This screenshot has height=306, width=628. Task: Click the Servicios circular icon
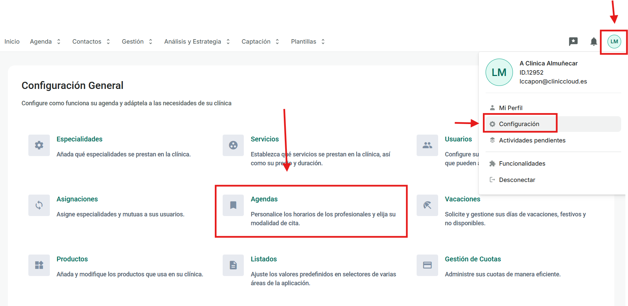click(233, 145)
